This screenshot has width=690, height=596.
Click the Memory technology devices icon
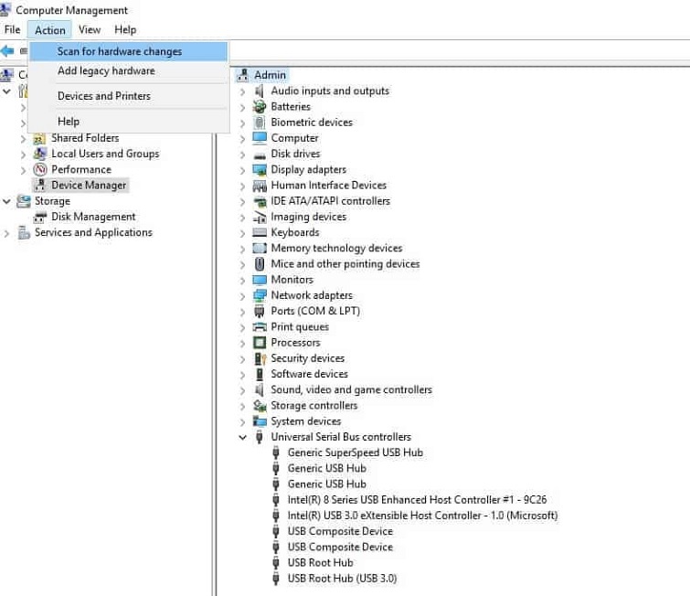point(260,249)
